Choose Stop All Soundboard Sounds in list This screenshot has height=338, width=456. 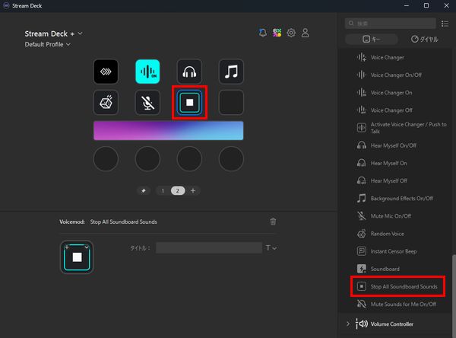[397, 286]
